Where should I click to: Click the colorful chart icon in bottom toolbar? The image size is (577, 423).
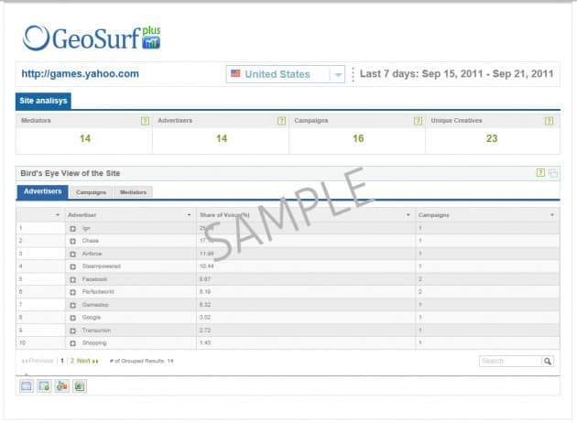click(62, 386)
